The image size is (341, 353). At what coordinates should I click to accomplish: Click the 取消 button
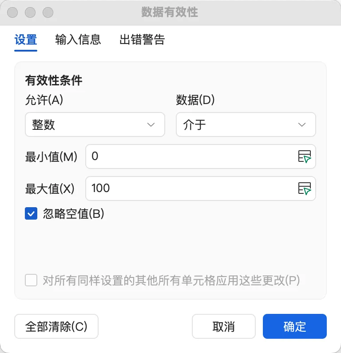(x=224, y=326)
